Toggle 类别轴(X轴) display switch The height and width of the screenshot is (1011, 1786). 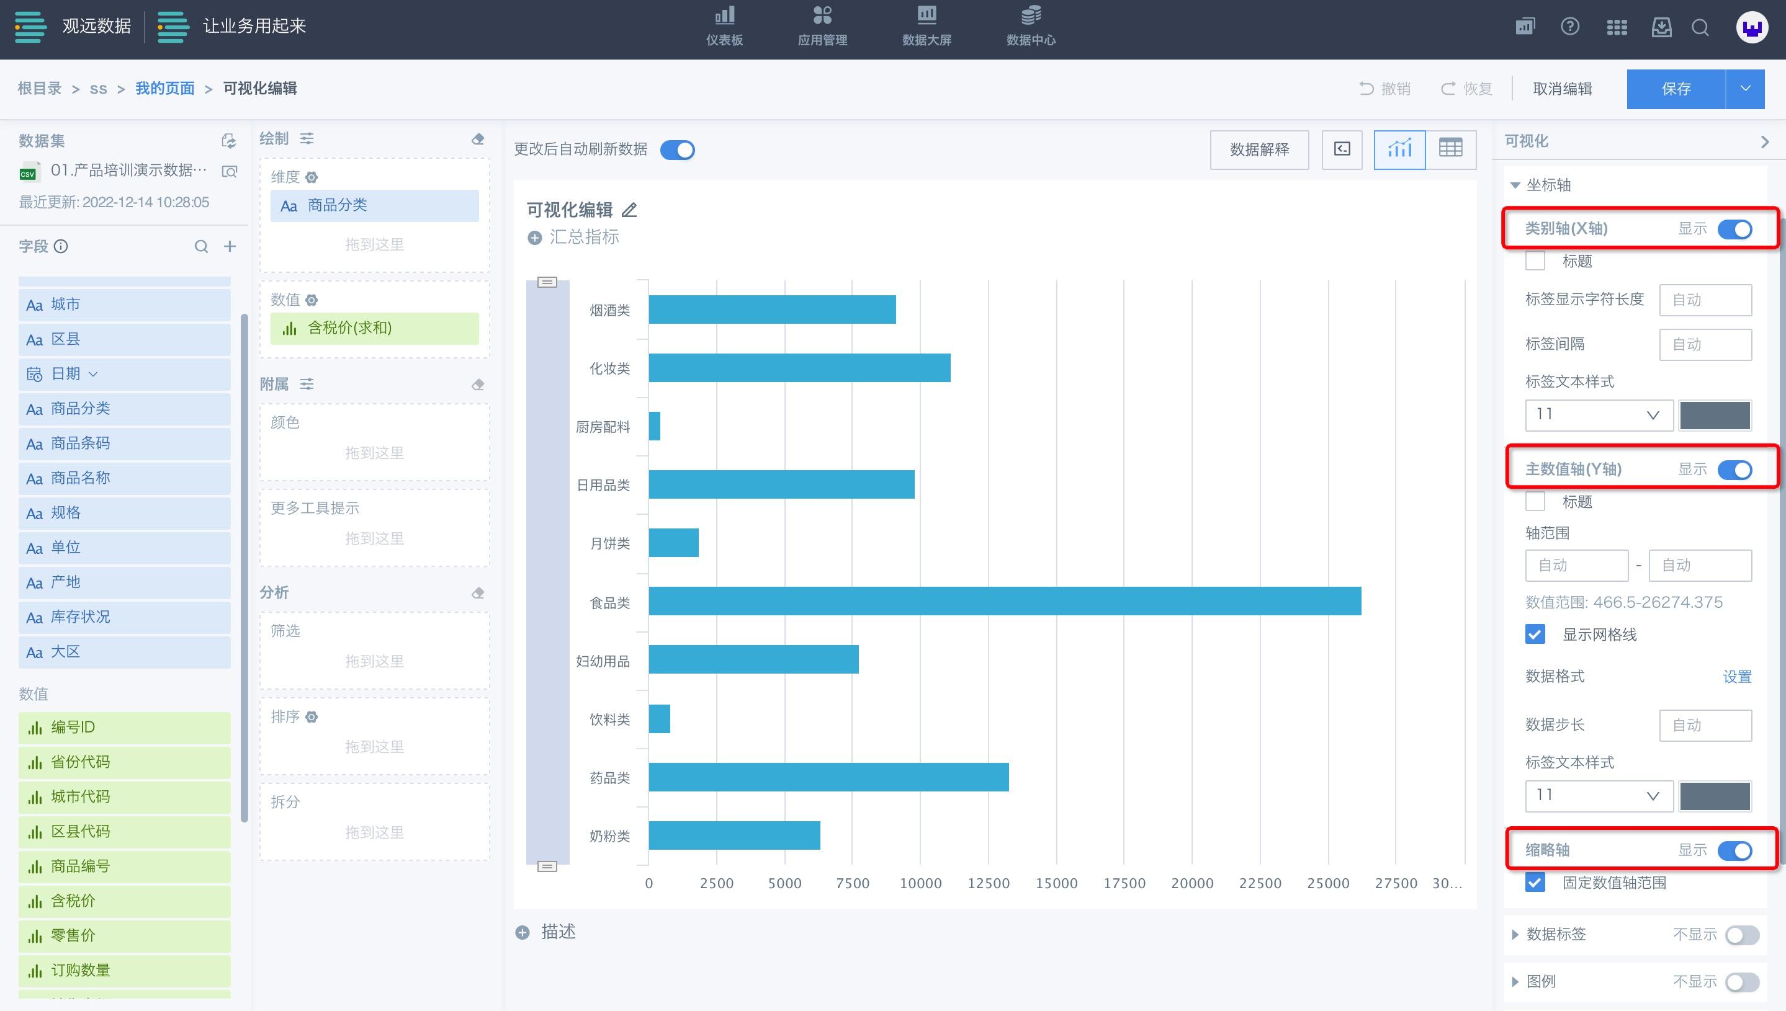(1734, 229)
